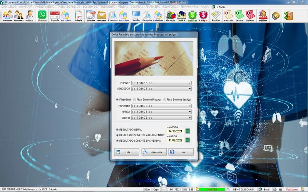Open the Agenda calendar icon
Screen dimensions: 308x192
click(55, 15)
